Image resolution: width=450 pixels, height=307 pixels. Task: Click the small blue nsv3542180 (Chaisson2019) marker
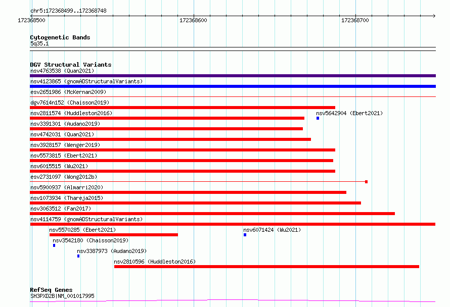(x=54, y=245)
